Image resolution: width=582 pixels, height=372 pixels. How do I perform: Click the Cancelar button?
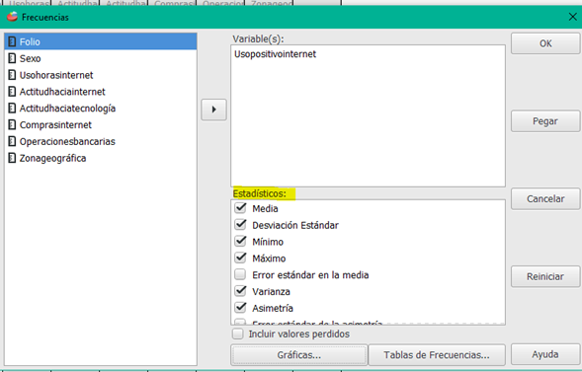pos(545,199)
